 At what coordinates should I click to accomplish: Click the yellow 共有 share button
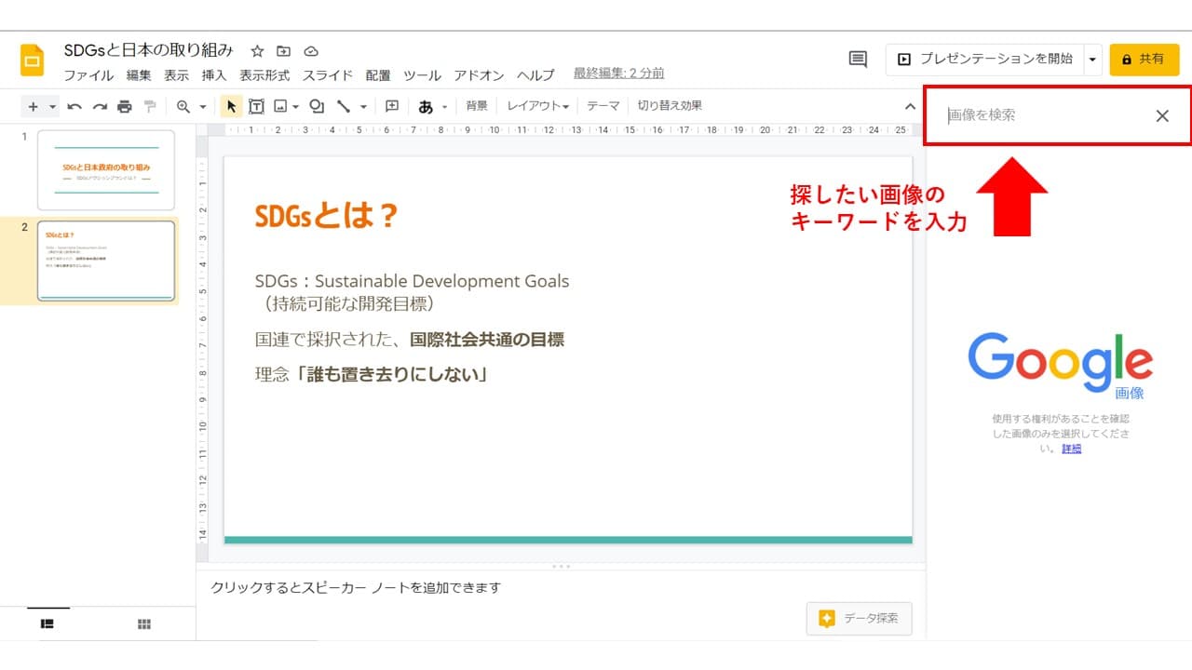point(1145,60)
